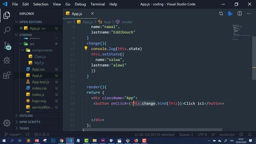Open the Help menu

pyautogui.click(x=113, y=4)
